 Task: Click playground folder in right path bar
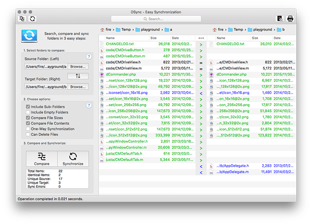tap(260, 30)
